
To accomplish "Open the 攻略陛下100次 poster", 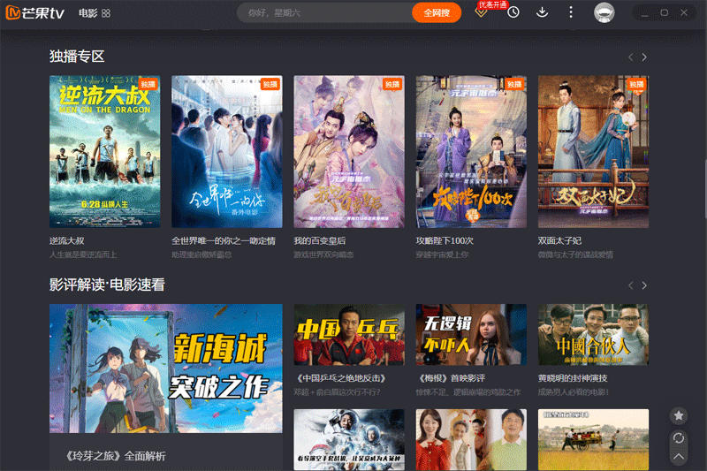I will 471,151.
